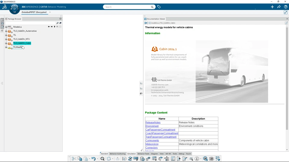Click the eraser clear filter icon in Package Browser
The height and width of the screenshot is (162, 289).
tap(60, 23)
